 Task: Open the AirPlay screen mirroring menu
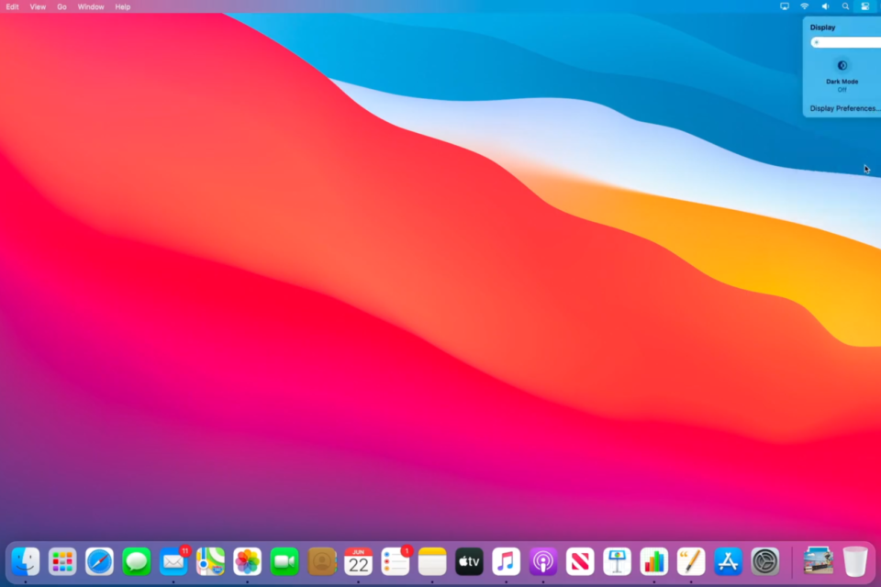(785, 6)
